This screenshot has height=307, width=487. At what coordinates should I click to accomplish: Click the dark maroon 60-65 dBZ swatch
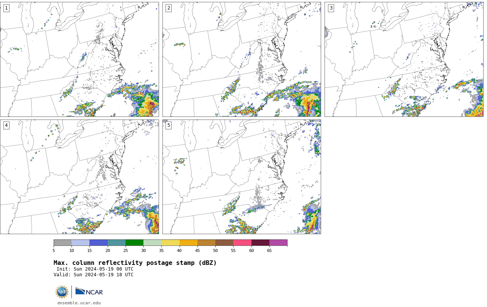click(x=260, y=243)
